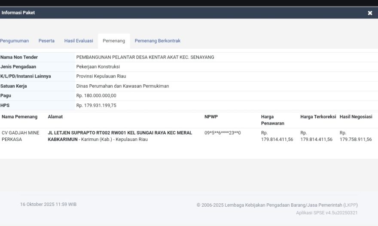Screen dimensions: 378x226
Task: Click the Informasi Paket header title
Action: pyautogui.click(x=18, y=13)
